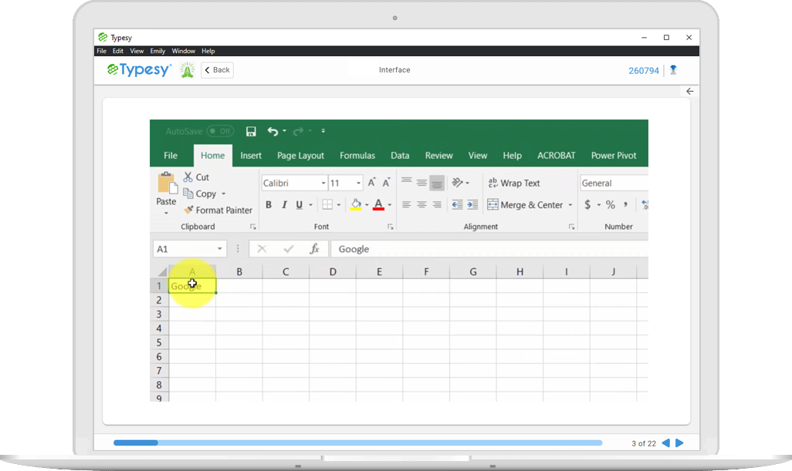Open the Font color dropdown arrow
Image resolution: width=792 pixels, height=471 pixels.
(389, 205)
